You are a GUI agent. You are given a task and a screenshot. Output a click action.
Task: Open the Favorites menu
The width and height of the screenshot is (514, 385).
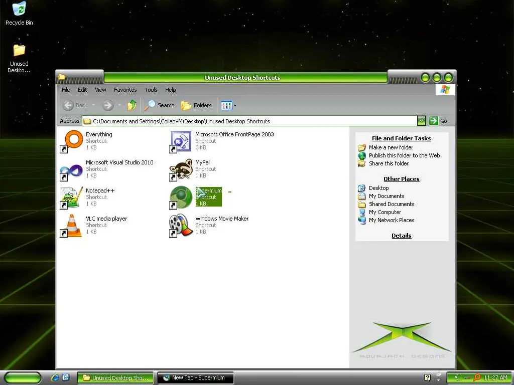[x=125, y=90]
